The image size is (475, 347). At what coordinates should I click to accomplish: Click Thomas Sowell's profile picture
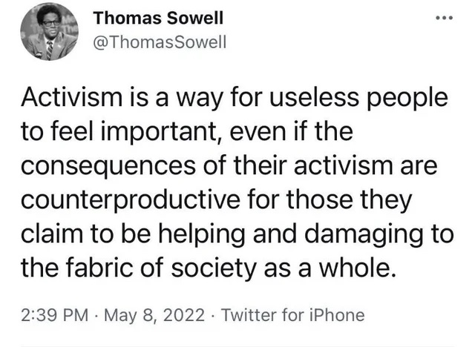(x=50, y=31)
